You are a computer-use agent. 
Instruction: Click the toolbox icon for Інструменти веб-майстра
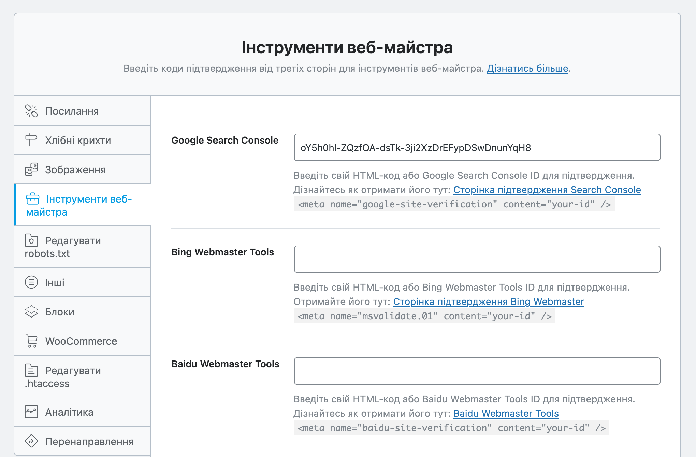33,199
